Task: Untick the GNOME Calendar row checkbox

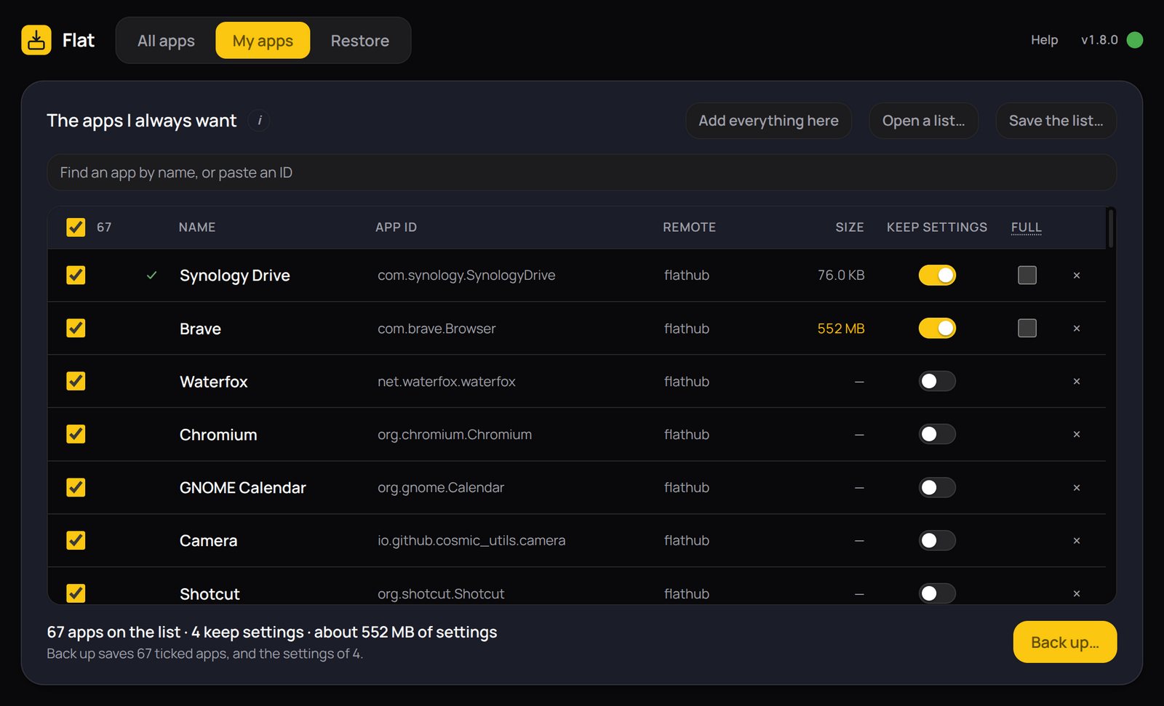Action: [76, 487]
